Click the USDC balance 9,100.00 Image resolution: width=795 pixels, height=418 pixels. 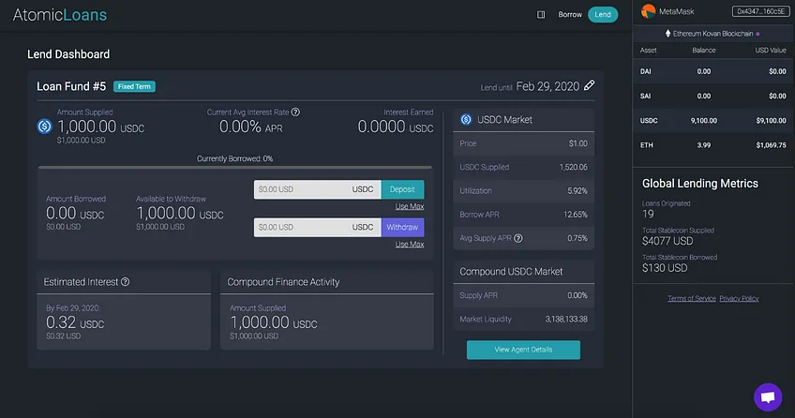pyautogui.click(x=704, y=121)
